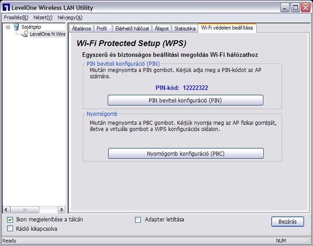Click the Wi-Fi Protected Setup (WPS) heading
Screen dimensions: 313x246
(131, 43)
